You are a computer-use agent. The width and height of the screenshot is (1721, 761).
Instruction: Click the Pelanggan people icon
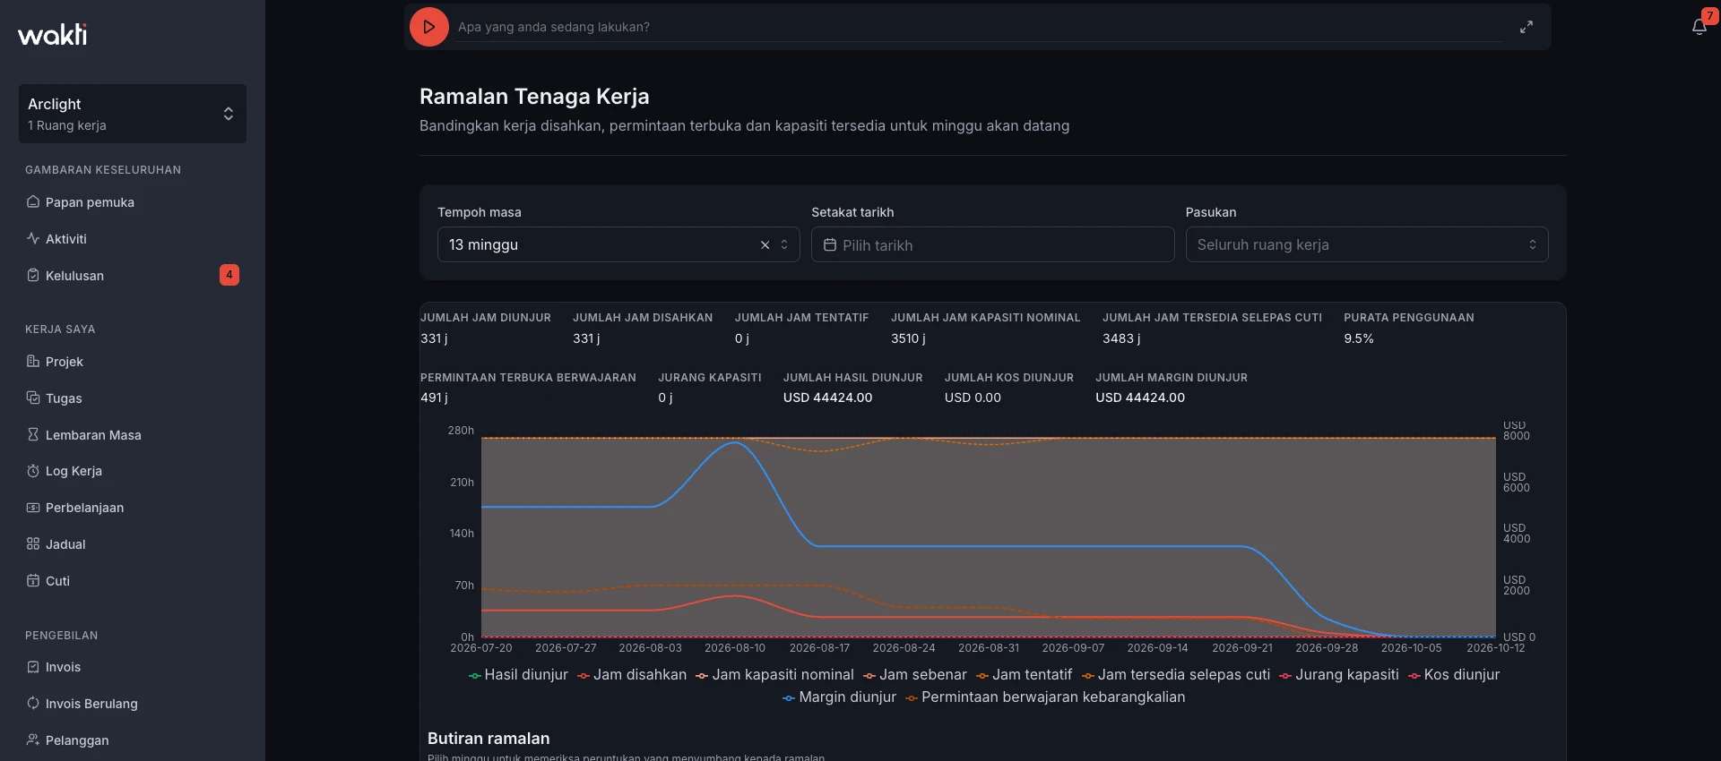pyautogui.click(x=33, y=740)
